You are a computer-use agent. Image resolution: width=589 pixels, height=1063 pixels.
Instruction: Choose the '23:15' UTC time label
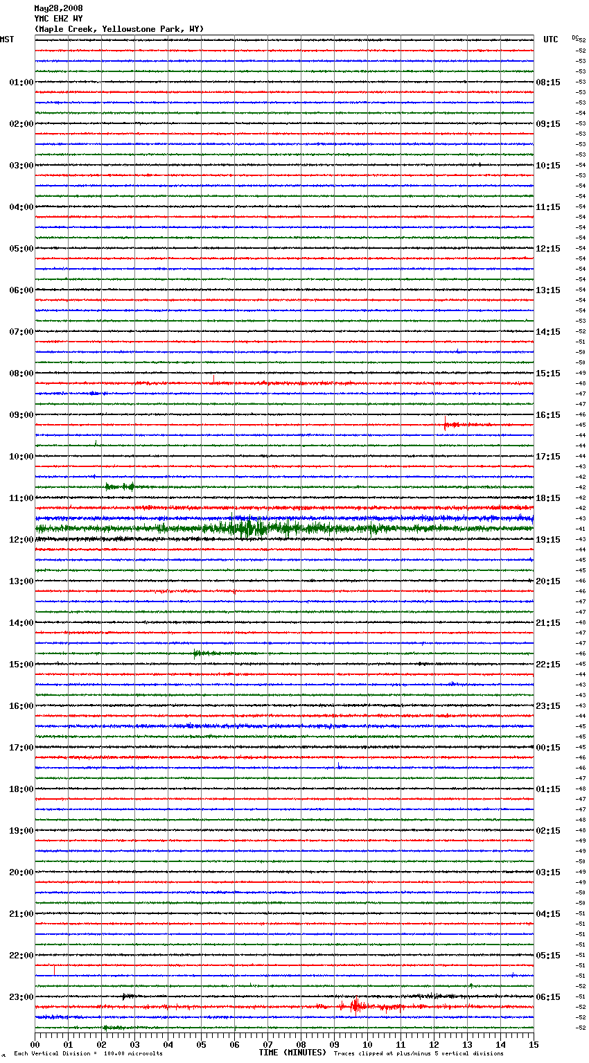pos(548,706)
